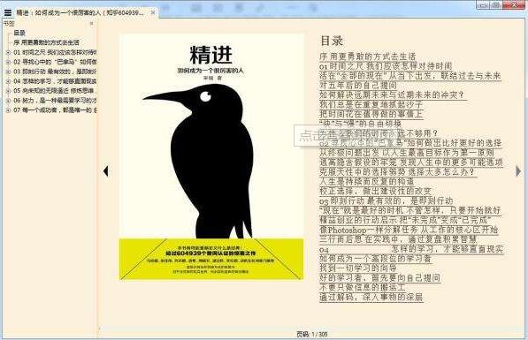Open link 好的学习者，首先要向自己提问
Image resolution: width=528 pixels, height=340 pixels.
379,278
